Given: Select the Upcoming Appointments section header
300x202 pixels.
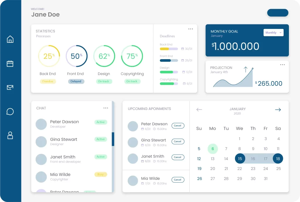Looking at the screenshot, I should (x=149, y=109).
